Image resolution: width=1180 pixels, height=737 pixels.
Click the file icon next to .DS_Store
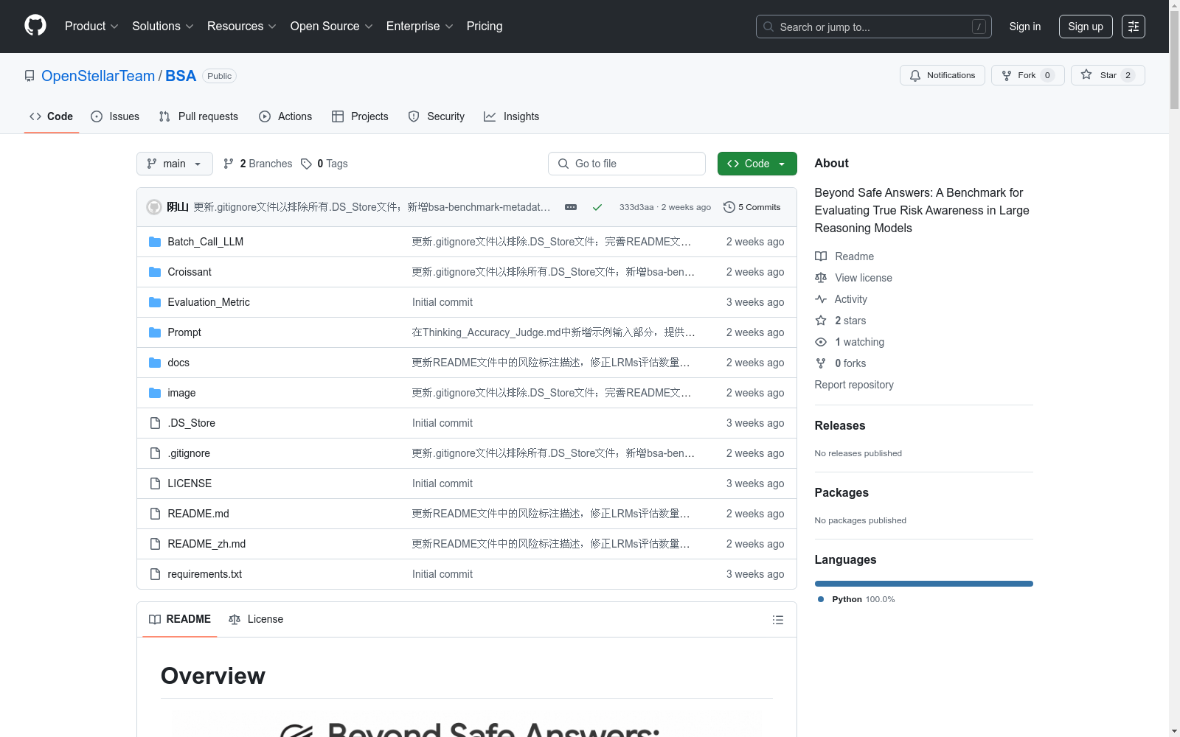click(x=155, y=423)
